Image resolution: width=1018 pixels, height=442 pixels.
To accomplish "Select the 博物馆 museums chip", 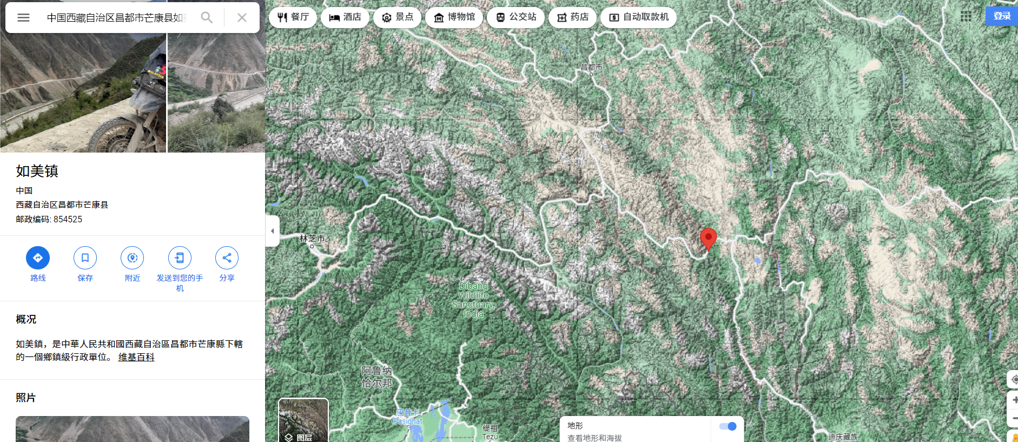I will point(454,17).
